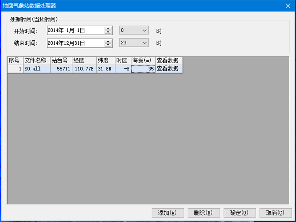
Task: Click the altitude cell showing 35
Action: tap(143, 69)
